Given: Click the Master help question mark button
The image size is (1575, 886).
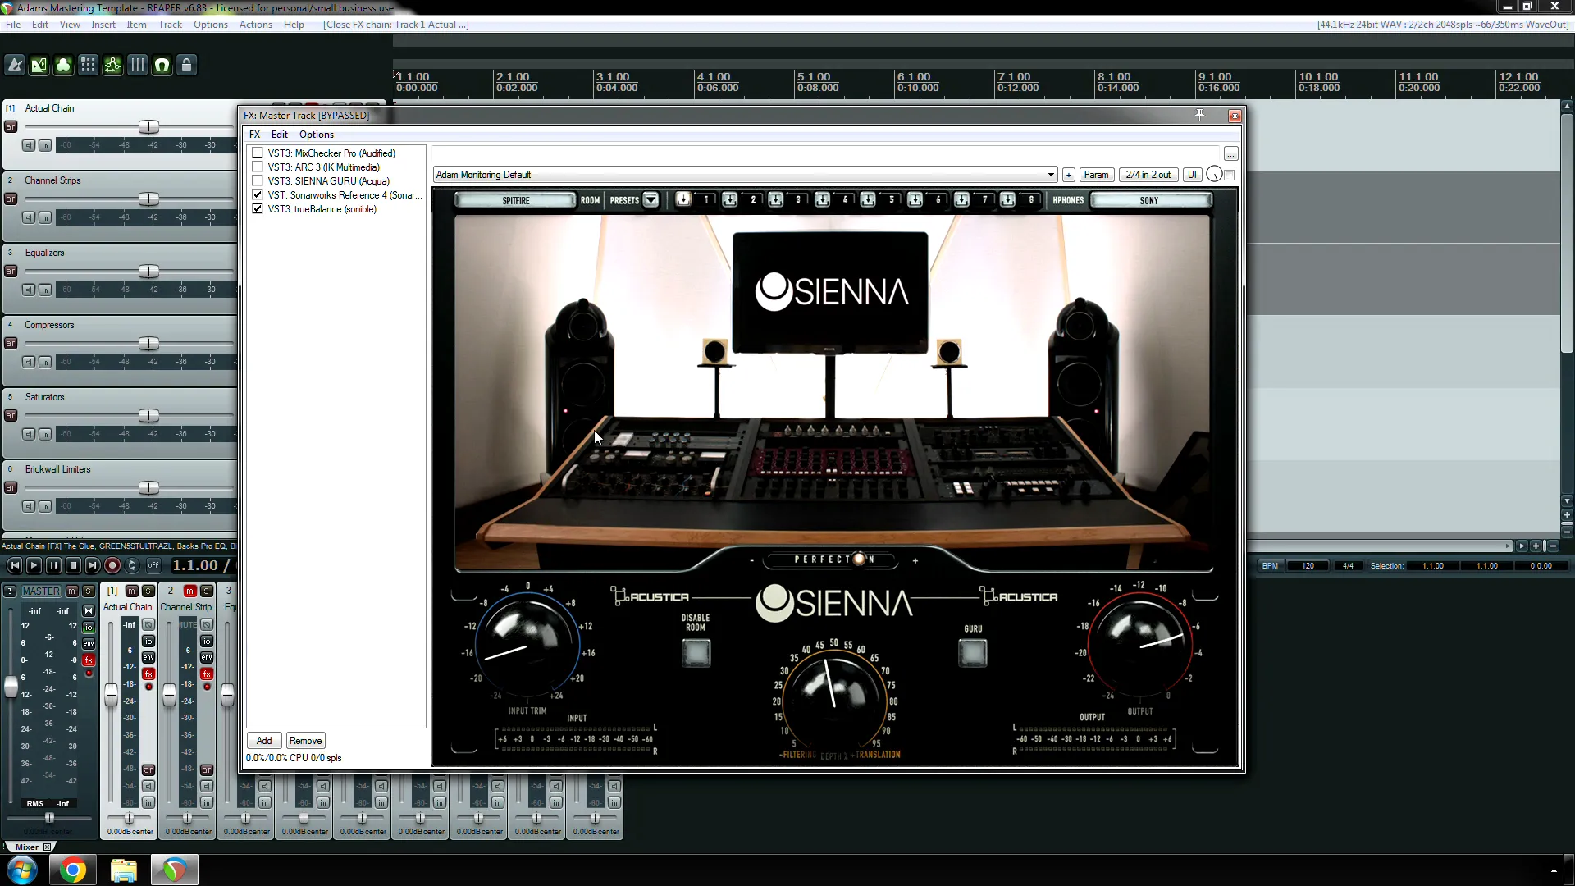Looking at the screenshot, I should point(10,591).
